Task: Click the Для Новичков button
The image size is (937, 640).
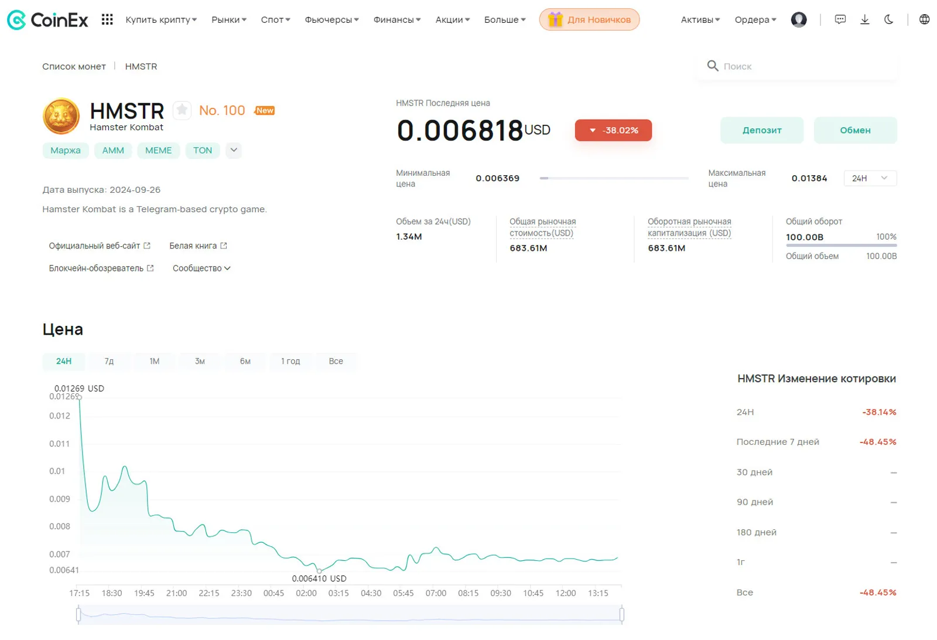Action: [589, 20]
